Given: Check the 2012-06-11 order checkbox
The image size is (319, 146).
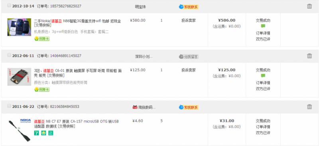Looking at the screenshot, I should pos(9,55).
